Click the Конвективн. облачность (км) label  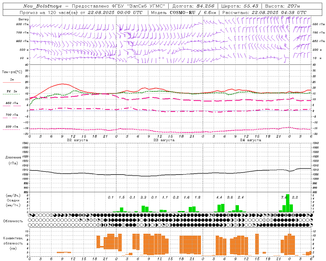click(13, 243)
